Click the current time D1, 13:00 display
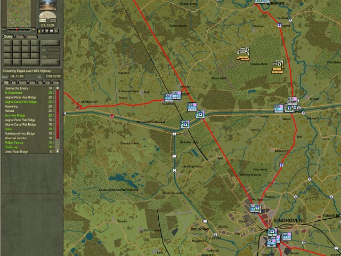 point(47,25)
